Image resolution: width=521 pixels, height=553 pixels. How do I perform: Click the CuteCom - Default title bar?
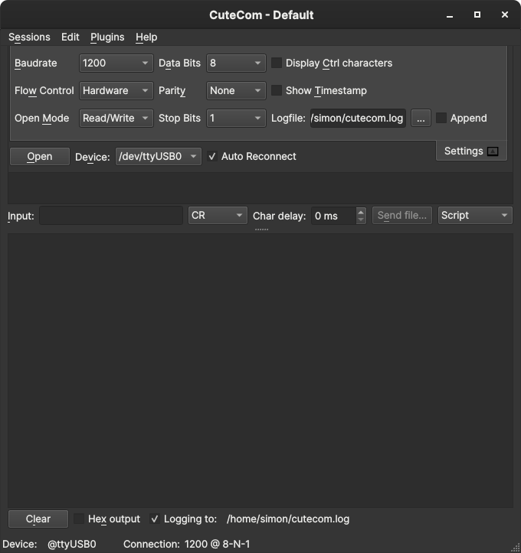pyautogui.click(x=261, y=15)
